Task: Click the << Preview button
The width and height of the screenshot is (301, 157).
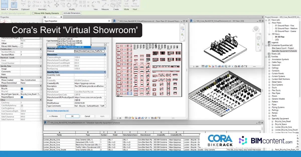Action: tap(53, 116)
